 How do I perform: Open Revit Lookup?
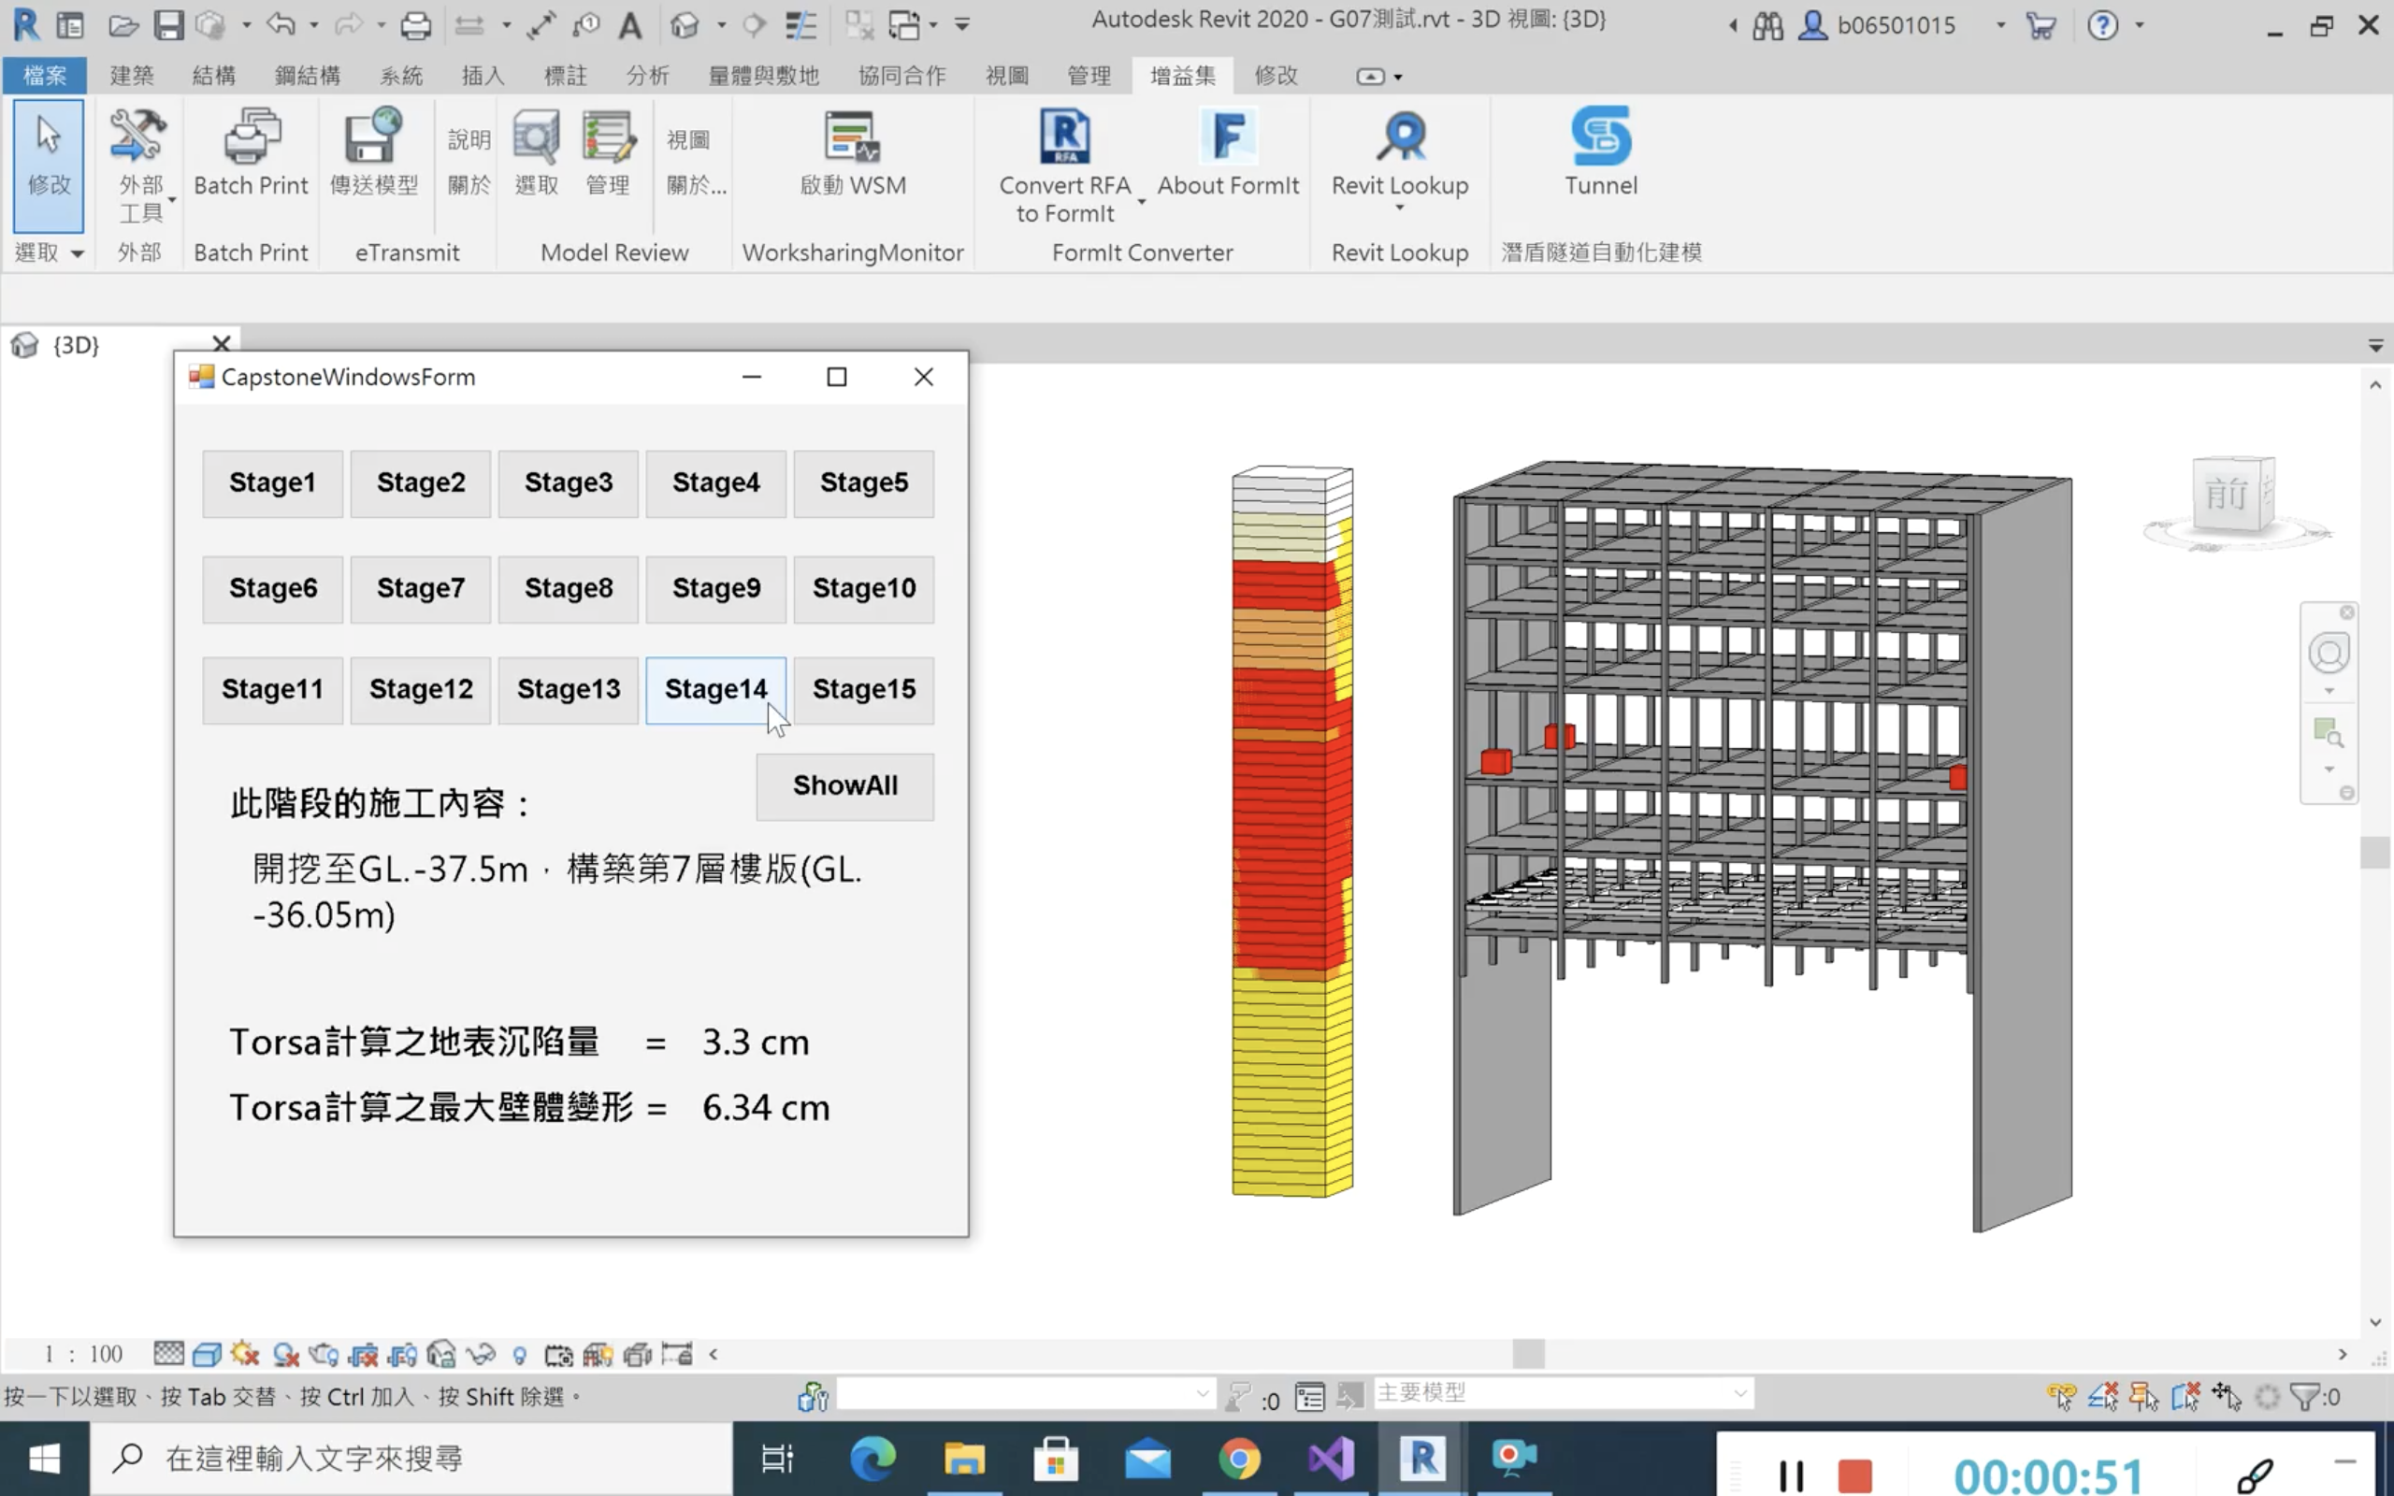1399,153
